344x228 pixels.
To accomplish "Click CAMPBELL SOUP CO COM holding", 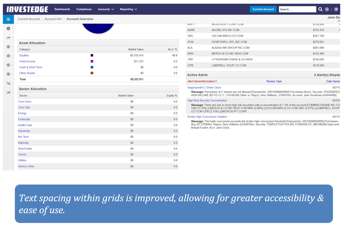I will [229, 66].
